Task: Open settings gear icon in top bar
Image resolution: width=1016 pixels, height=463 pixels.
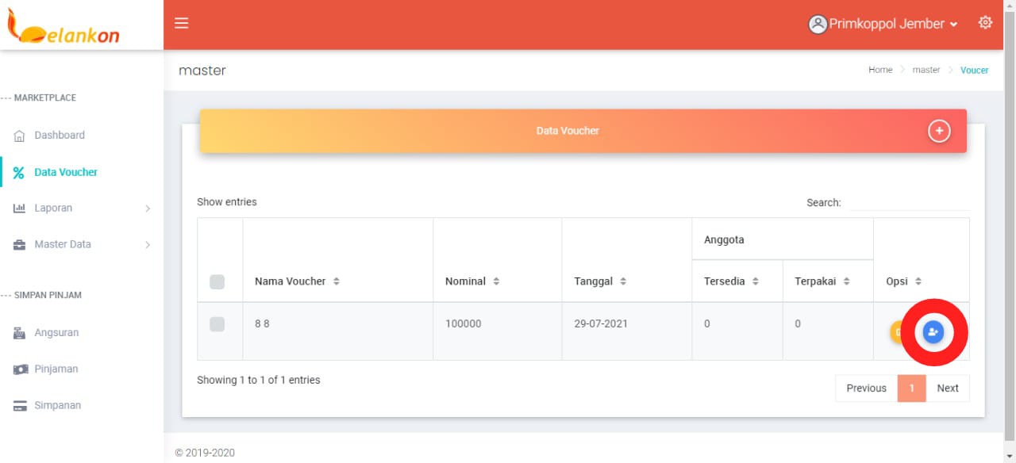Action: pos(985,23)
